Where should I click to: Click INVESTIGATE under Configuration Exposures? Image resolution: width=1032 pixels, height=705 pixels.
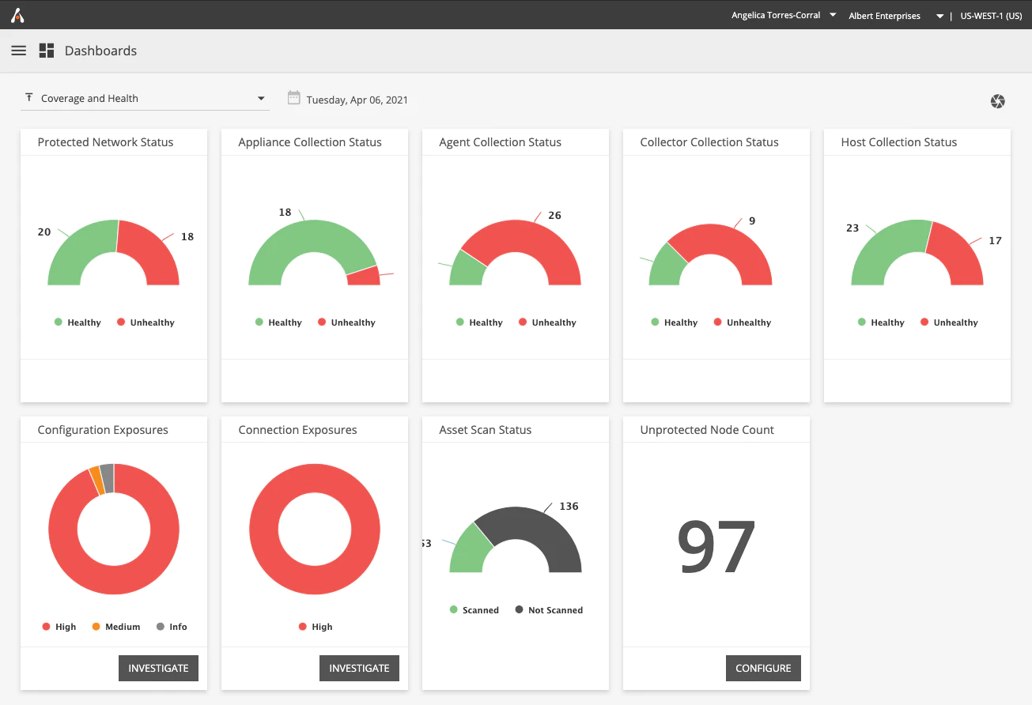158,668
